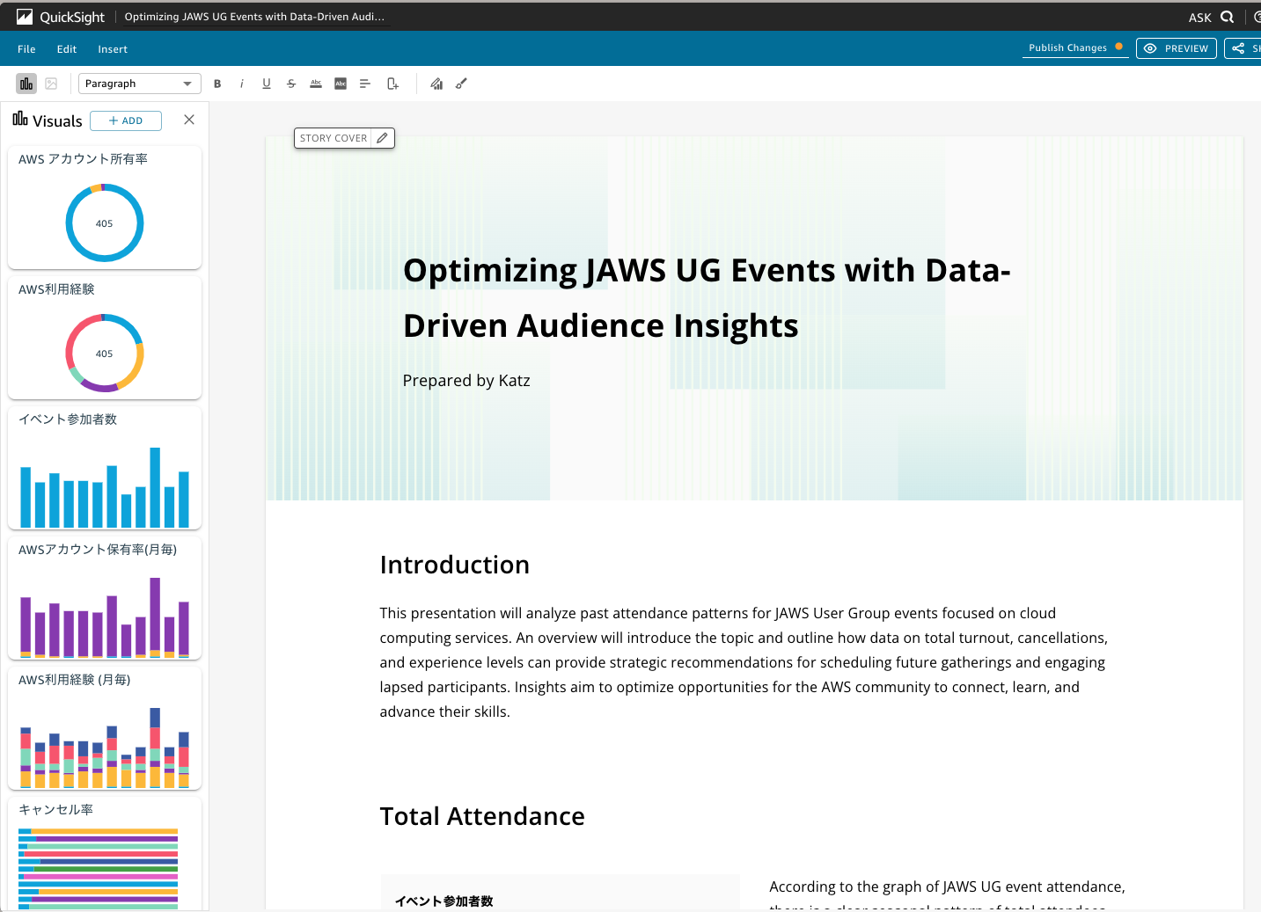Image resolution: width=1261 pixels, height=912 pixels.
Task: Open the text alignment options
Action: (365, 84)
